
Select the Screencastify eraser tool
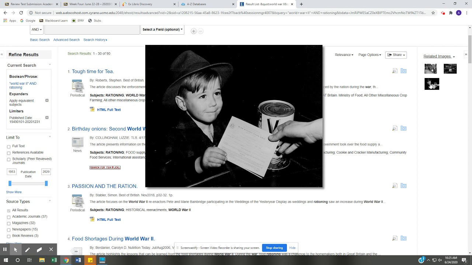[x=39, y=250]
